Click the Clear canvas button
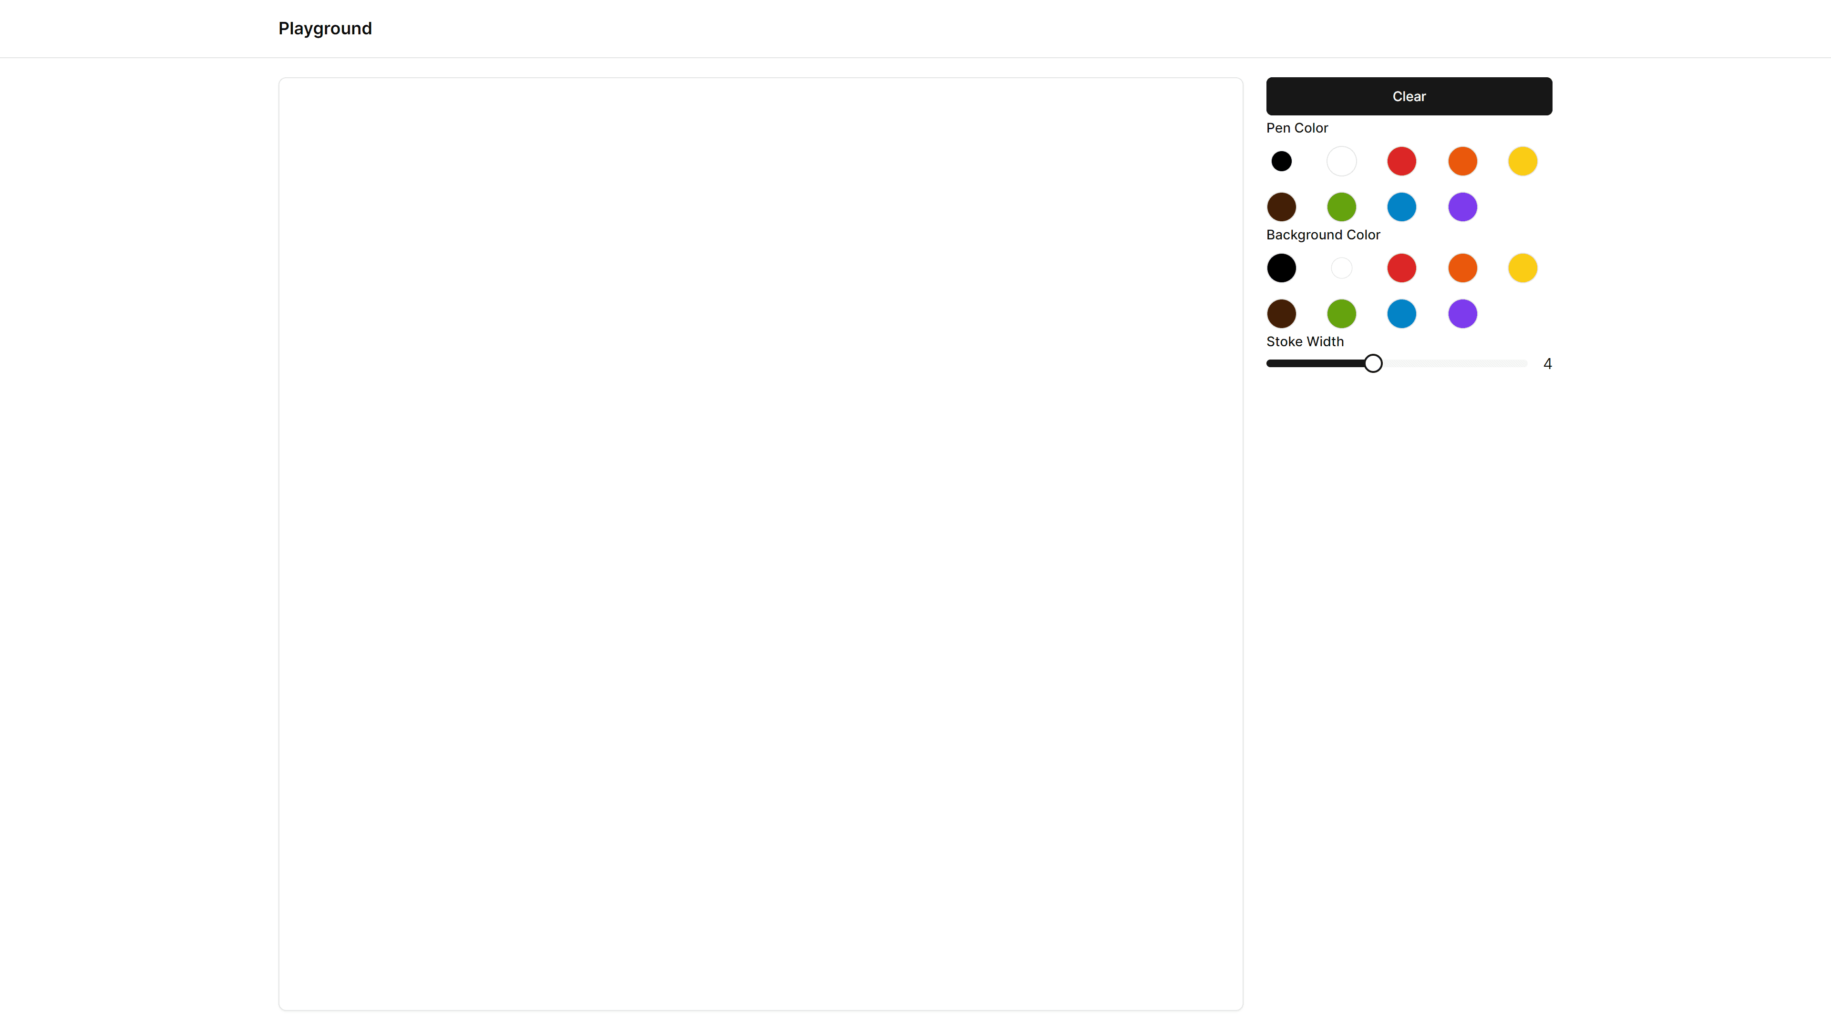The height and width of the screenshot is (1030, 1831). pos(1409,95)
